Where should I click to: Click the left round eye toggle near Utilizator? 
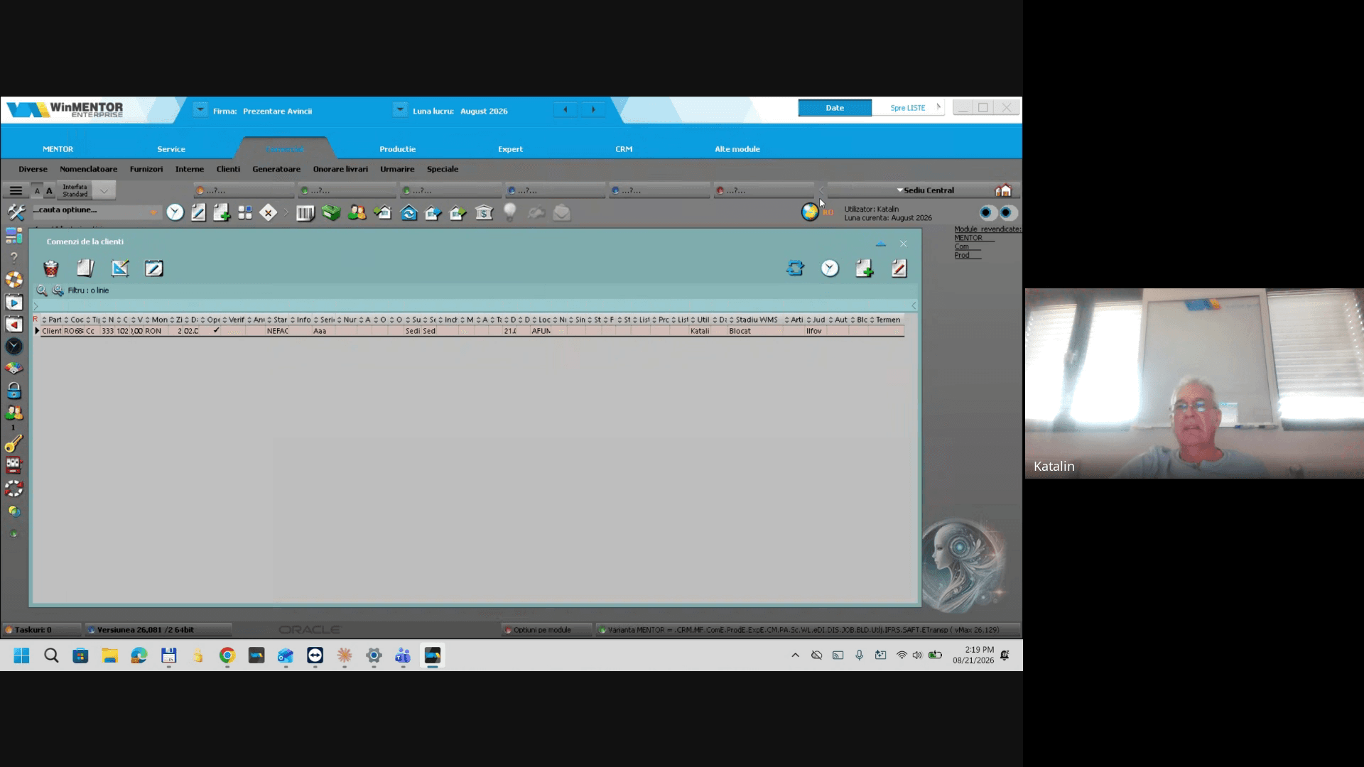point(987,212)
